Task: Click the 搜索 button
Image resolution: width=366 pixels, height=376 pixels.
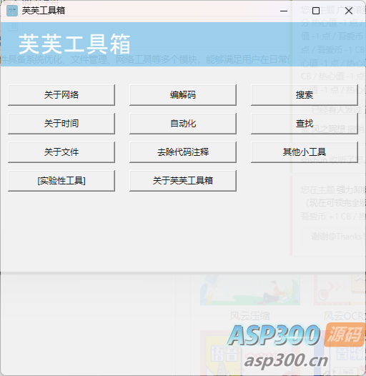Action: (305, 95)
